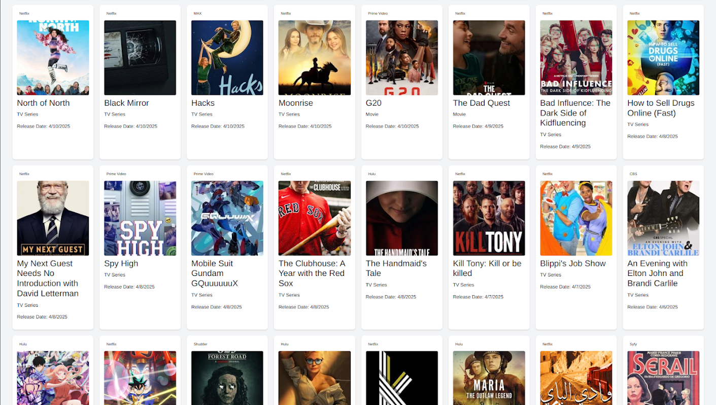716x405 pixels.
Task: Select The Dad Quest poster
Action: coord(489,58)
